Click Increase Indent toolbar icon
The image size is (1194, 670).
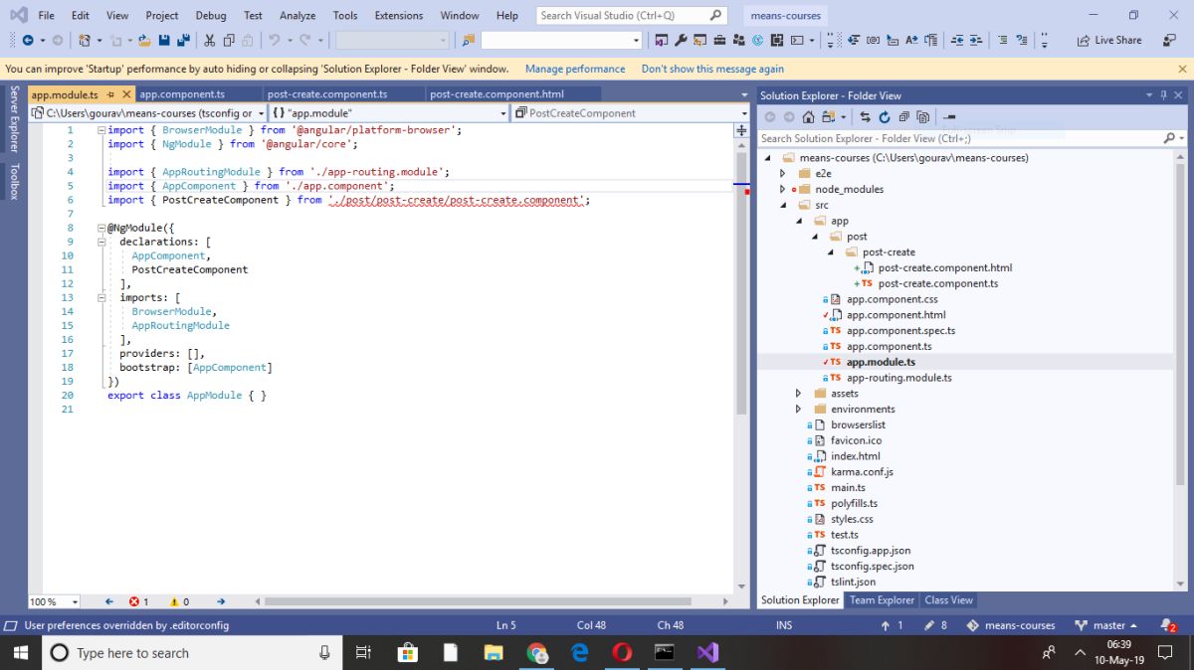[976, 40]
